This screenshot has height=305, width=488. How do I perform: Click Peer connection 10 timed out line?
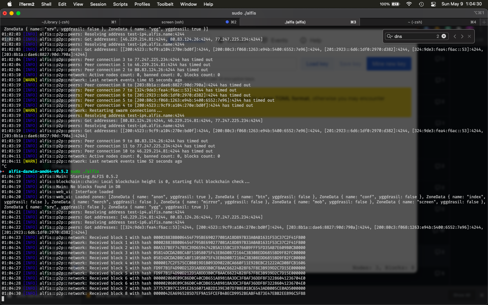[107, 151]
